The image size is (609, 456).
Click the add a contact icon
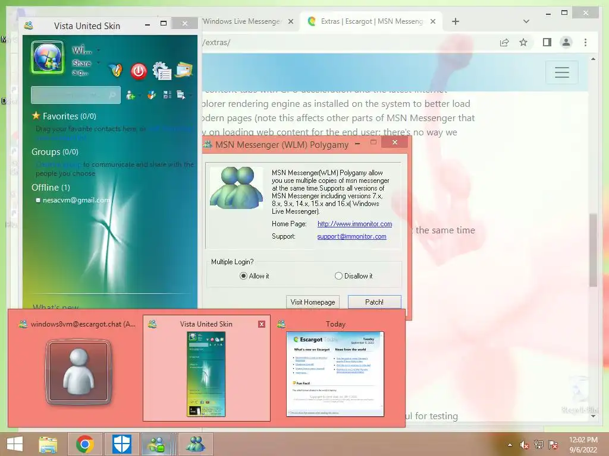(130, 95)
